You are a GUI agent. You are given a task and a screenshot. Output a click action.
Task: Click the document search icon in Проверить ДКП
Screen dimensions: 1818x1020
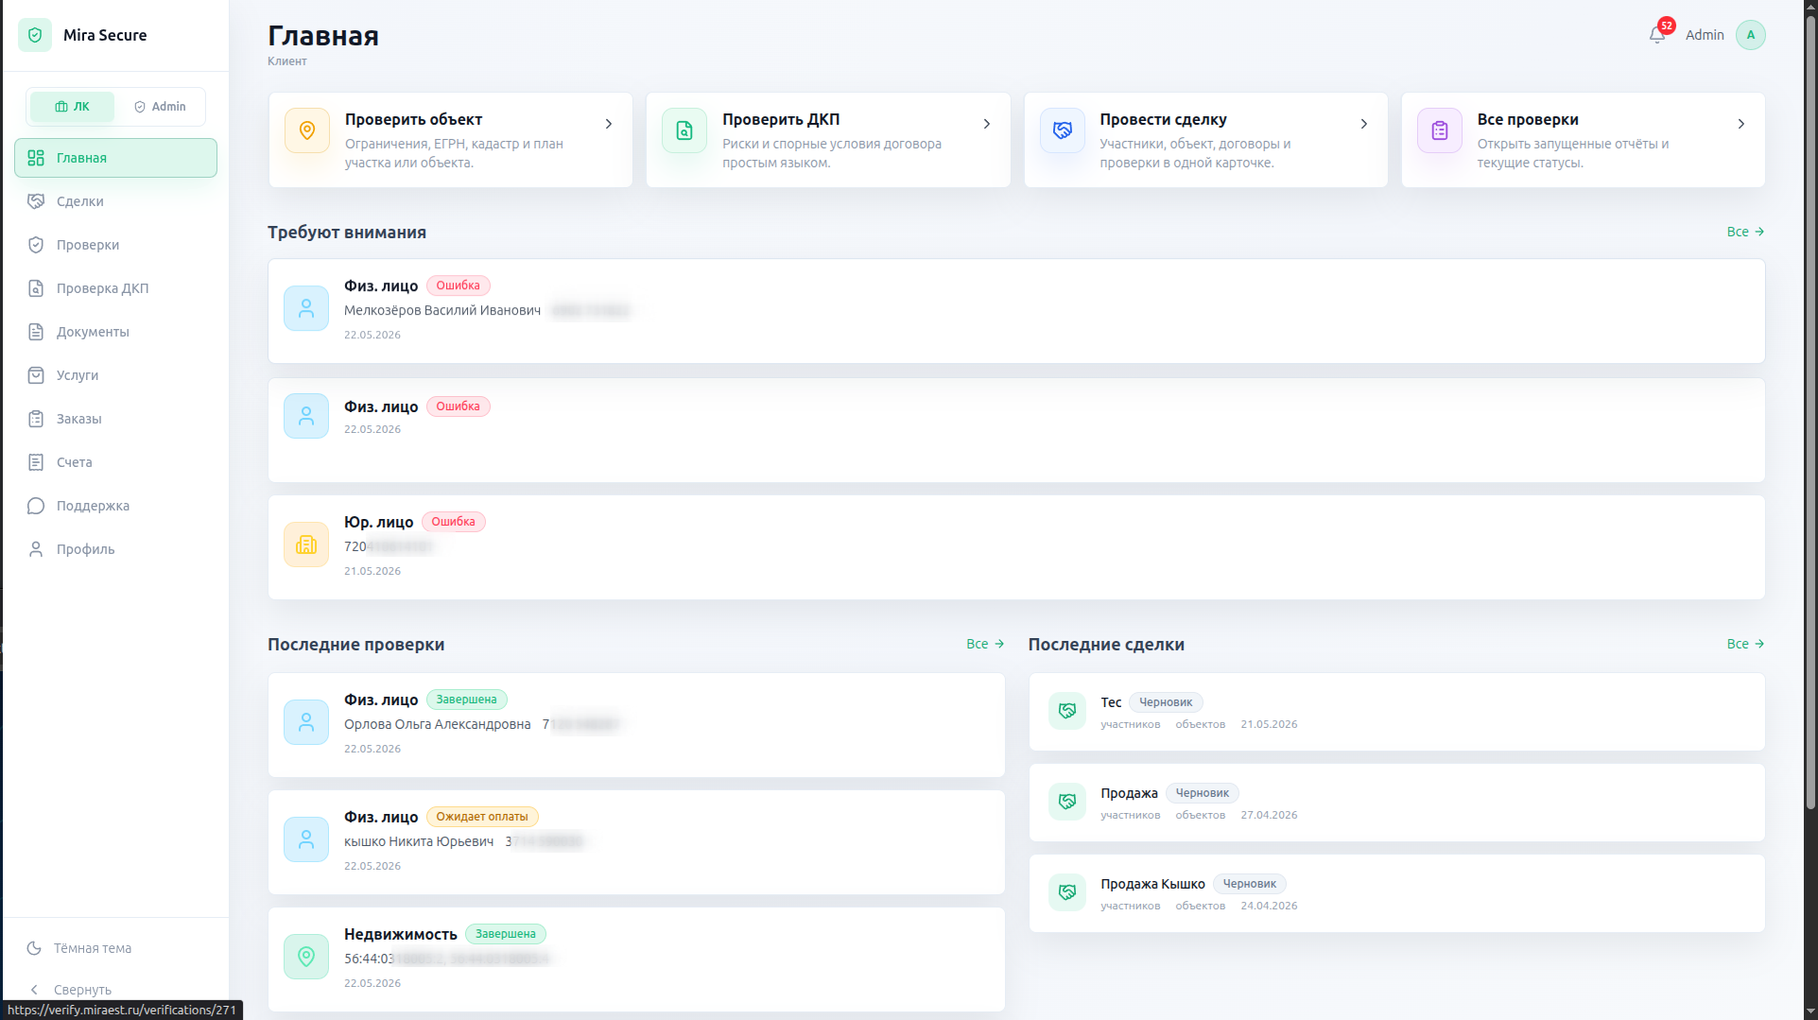pyautogui.click(x=684, y=130)
